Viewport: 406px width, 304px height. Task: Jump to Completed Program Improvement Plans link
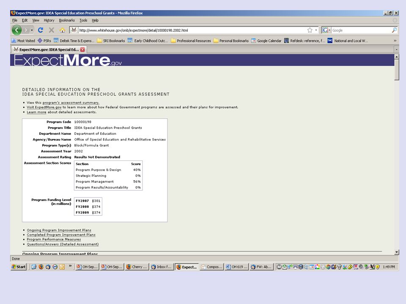(61, 235)
